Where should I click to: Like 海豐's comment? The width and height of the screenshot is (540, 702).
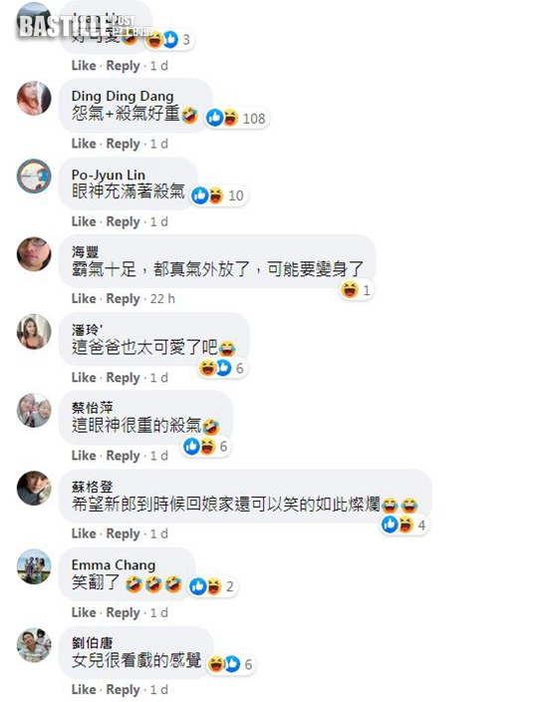click(84, 298)
